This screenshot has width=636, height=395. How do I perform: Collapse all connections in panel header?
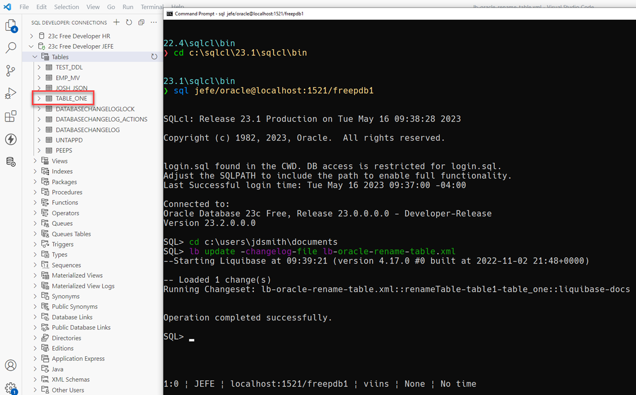(x=141, y=22)
